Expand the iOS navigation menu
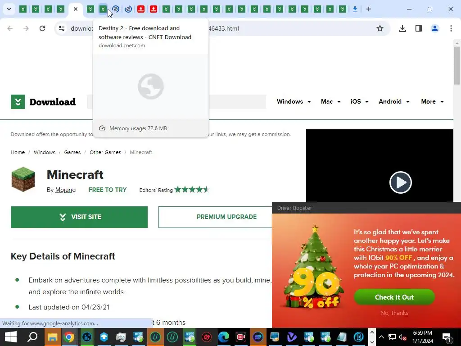This screenshot has height=346, width=461. point(360,101)
